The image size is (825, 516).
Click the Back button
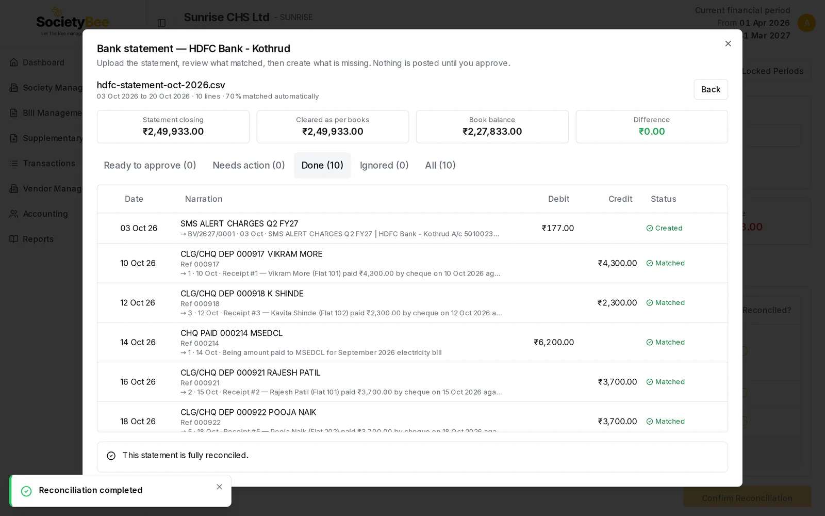click(x=711, y=89)
